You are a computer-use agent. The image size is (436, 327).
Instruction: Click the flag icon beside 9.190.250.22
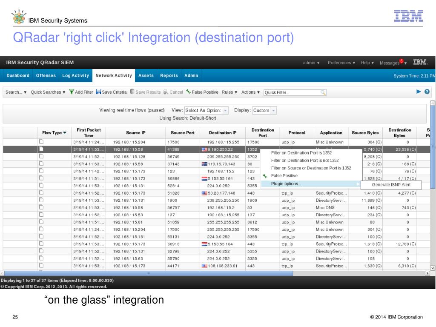point(204,149)
